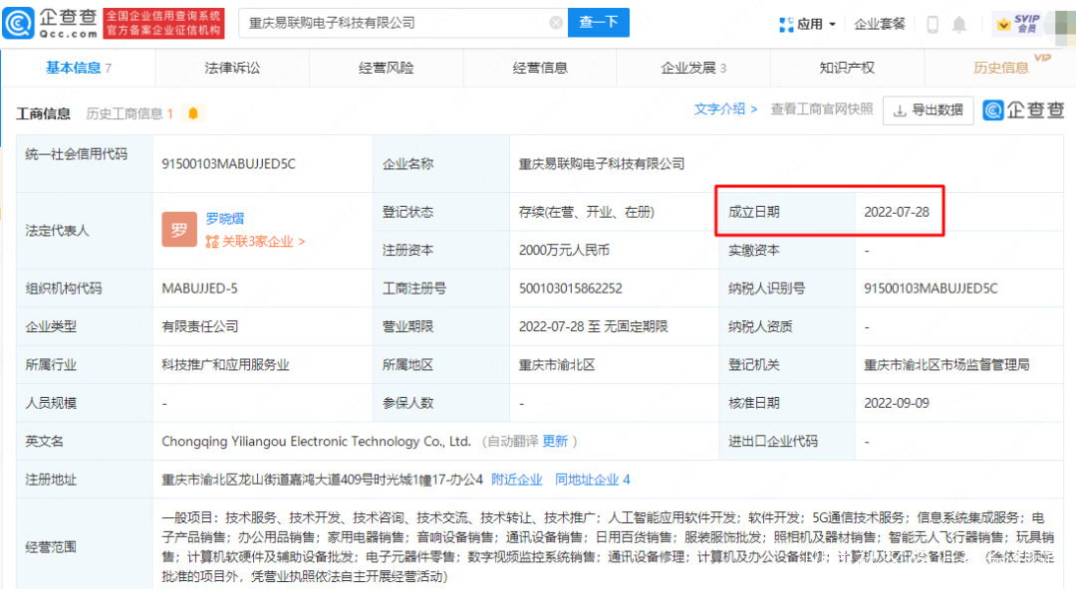Select the 2022-07-28 establishment date

click(897, 212)
